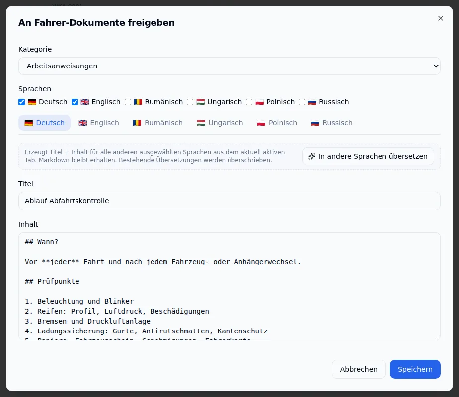This screenshot has width=459, height=397.
Task: Click the Hungarian flag beside Ungarisch checkbox
Action: 201,102
